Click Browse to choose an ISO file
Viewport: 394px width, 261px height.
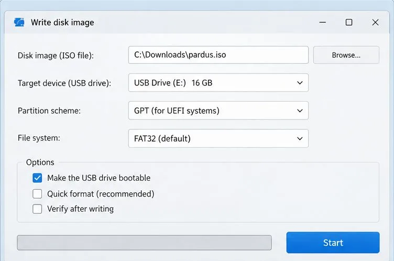pyautogui.click(x=346, y=55)
